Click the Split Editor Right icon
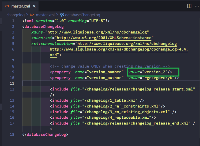Screen dimensions: 200x146 pyautogui.click(x=189, y=6)
